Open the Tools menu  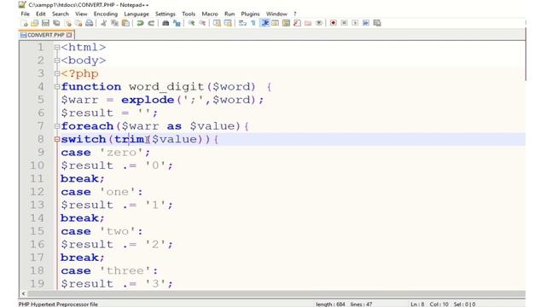pos(189,14)
